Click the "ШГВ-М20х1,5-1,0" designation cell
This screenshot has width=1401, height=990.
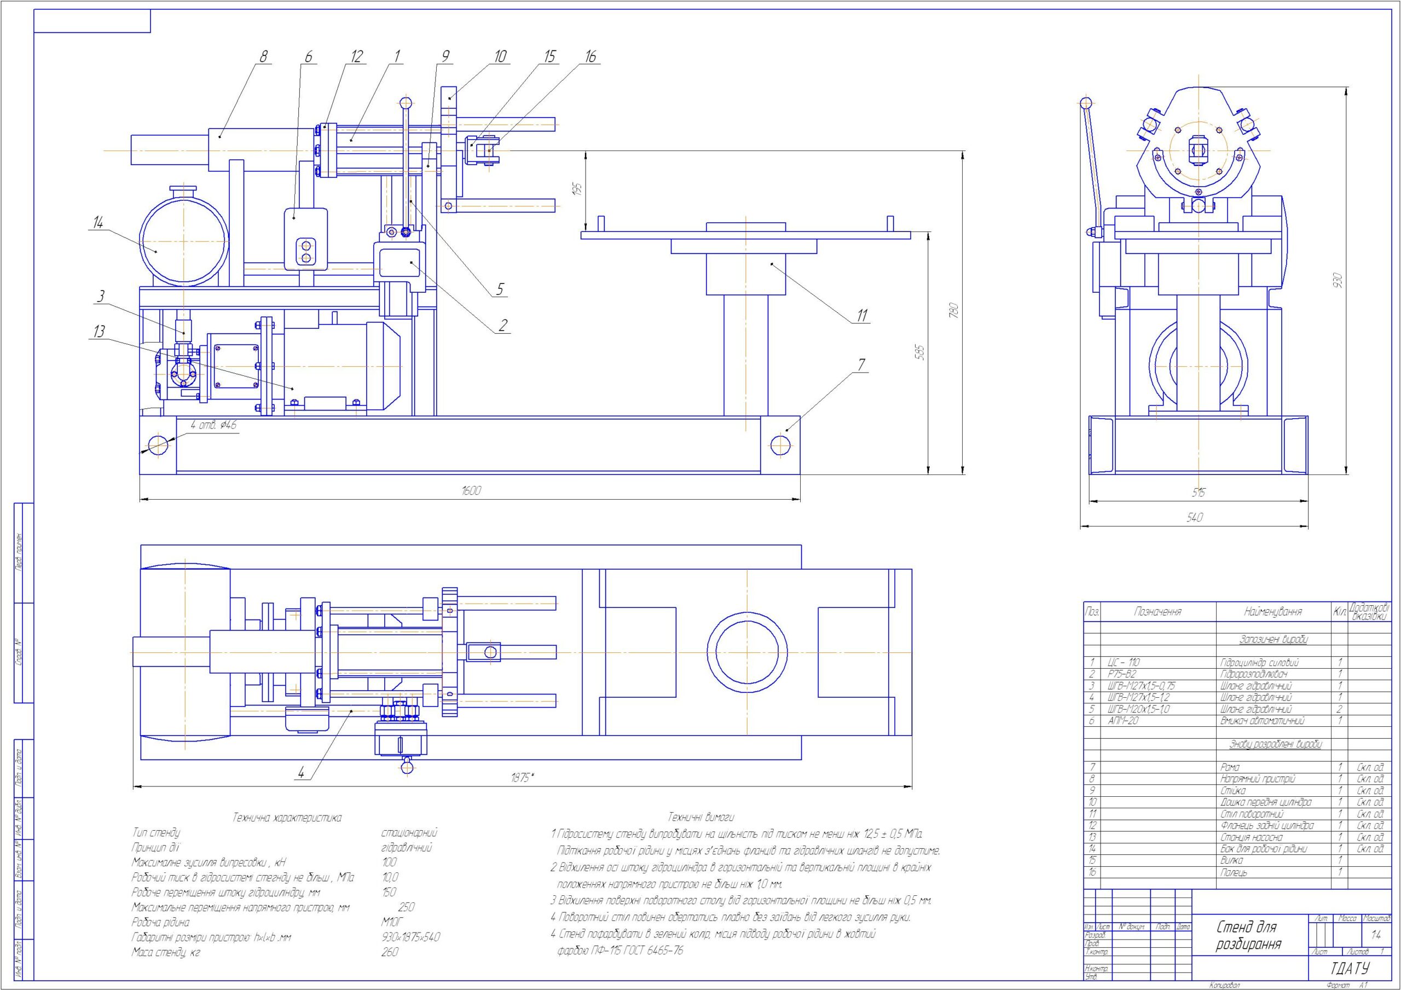click(x=1139, y=709)
